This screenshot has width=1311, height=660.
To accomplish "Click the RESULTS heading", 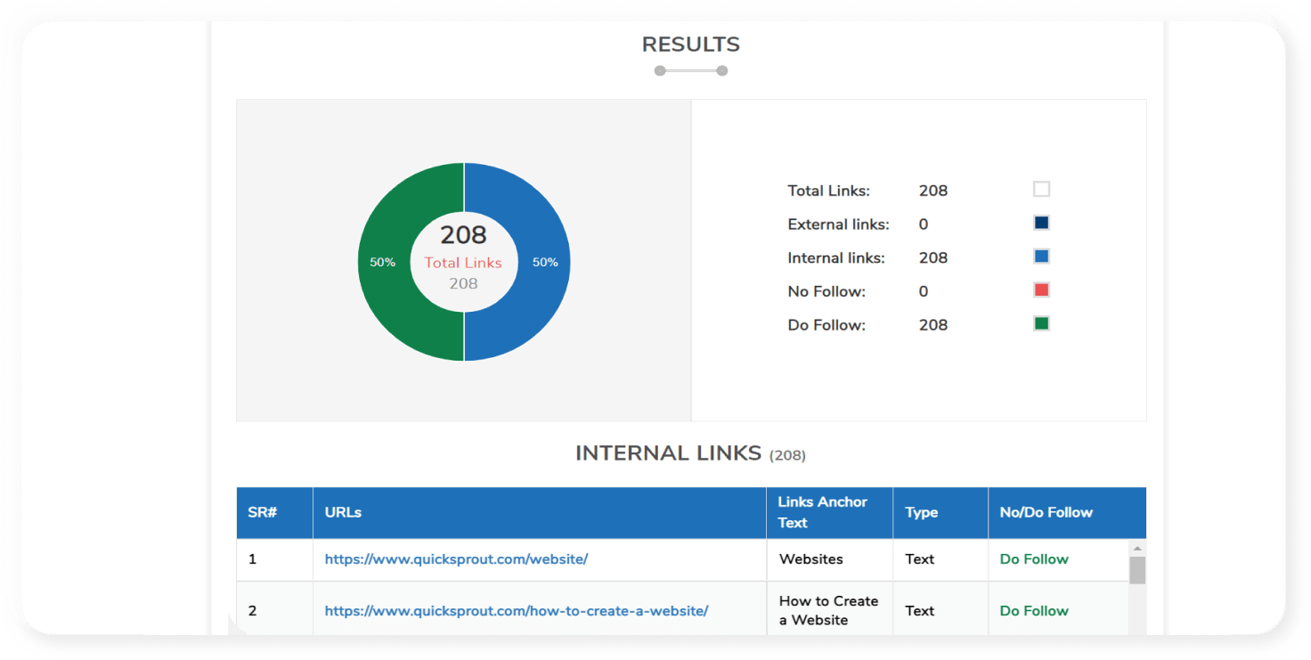I will coord(691,45).
